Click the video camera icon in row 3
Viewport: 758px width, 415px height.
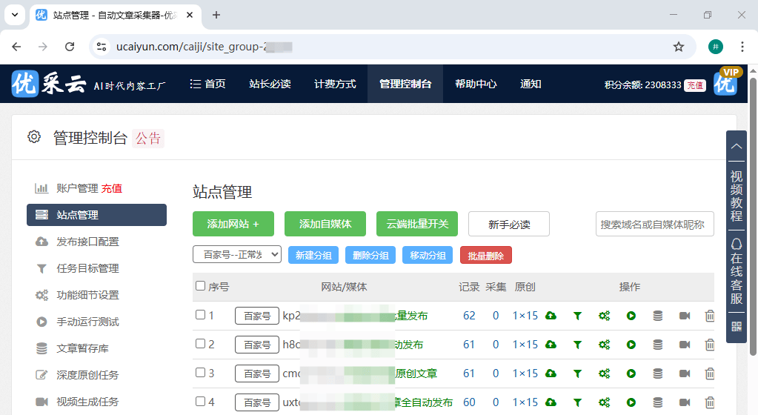(684, 373)
